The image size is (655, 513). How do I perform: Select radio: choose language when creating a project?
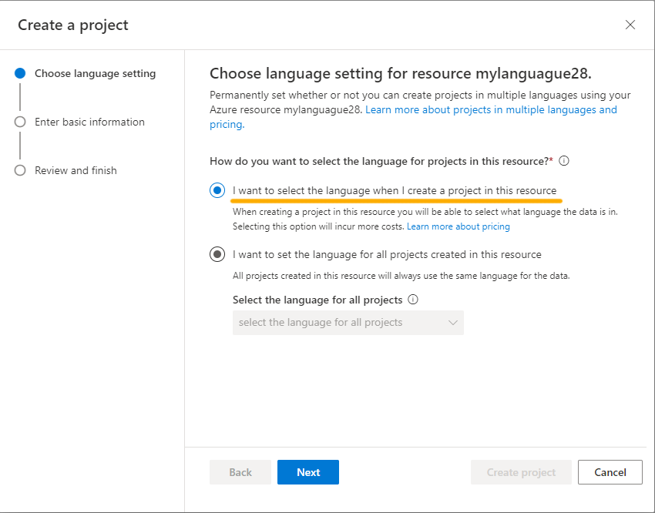pyautogui.click(x=217, y=191)
